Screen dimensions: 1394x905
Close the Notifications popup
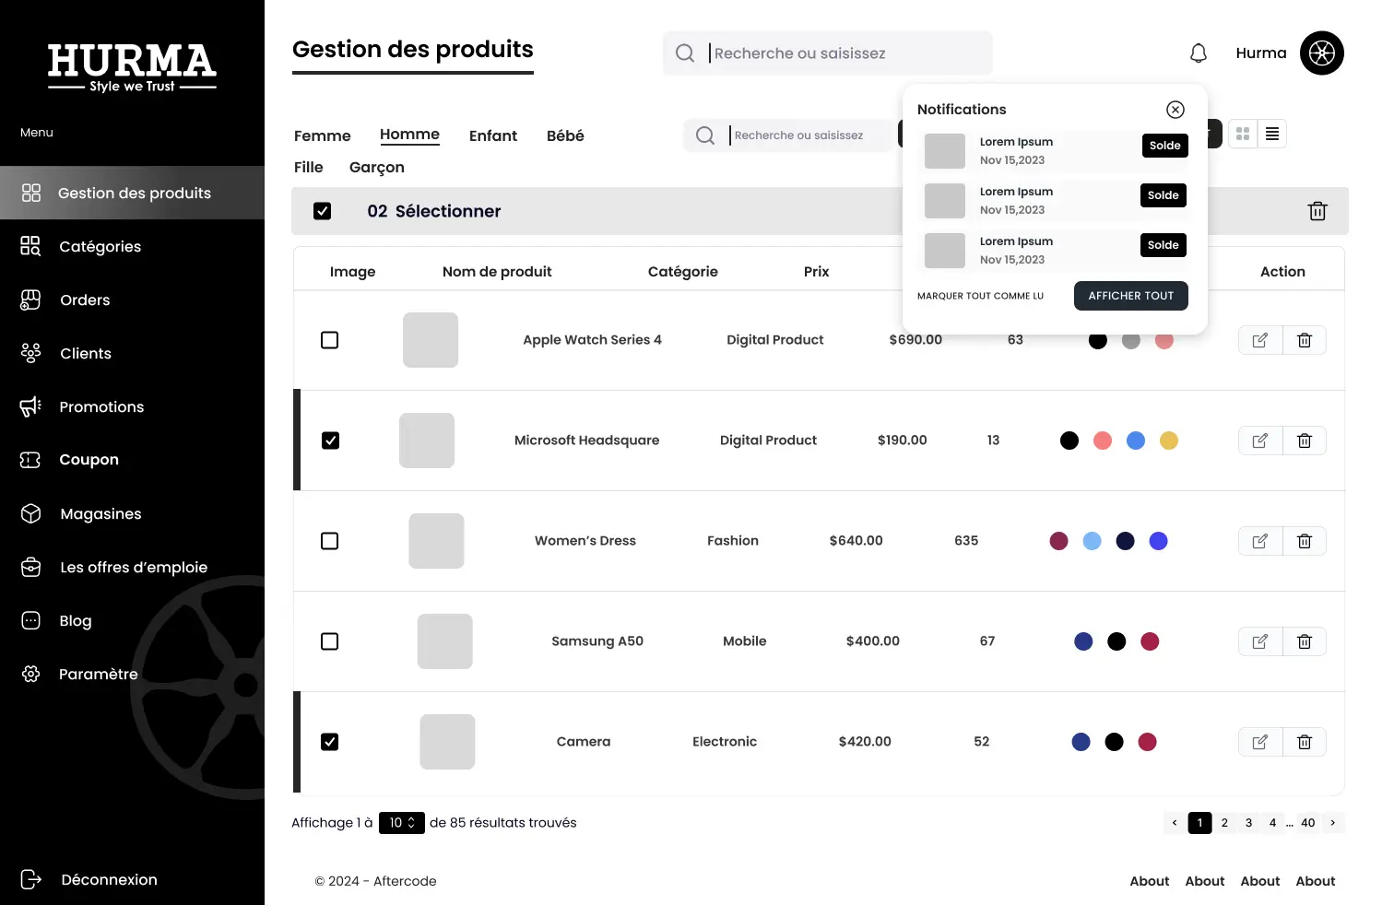(x=1175, y=110)
